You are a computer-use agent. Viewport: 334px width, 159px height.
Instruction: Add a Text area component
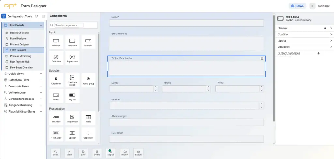[72, 42]
